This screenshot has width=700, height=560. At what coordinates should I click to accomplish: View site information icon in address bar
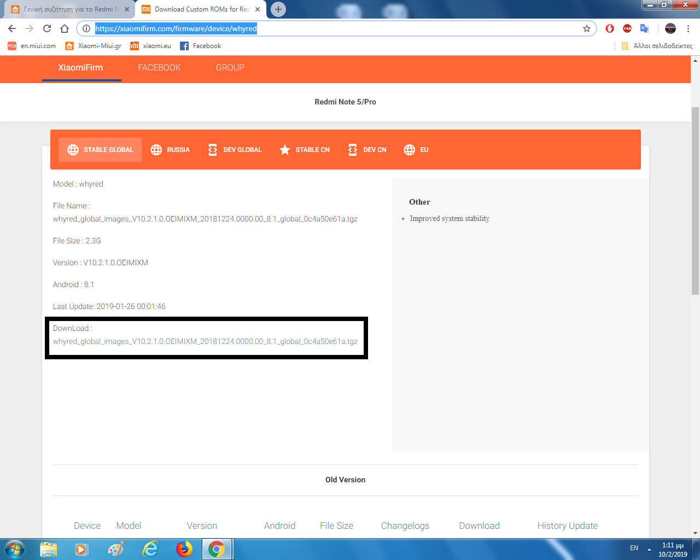click(86, 28)
